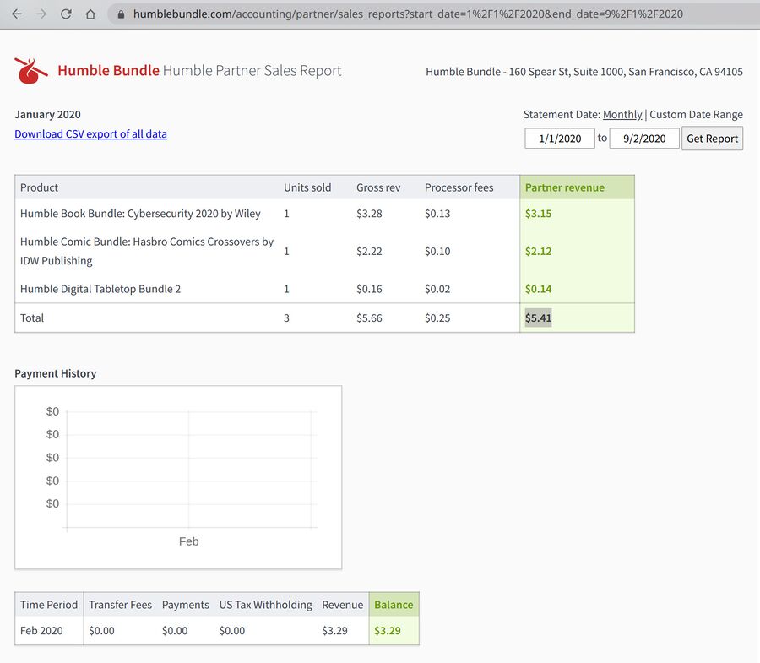760x663 pixels.
Task: Reload the page with the refresh icon
Action: [66, 14]
